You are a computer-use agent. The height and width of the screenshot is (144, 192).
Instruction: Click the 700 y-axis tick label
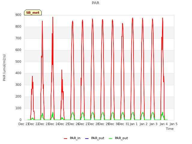[x=18, y=38]
